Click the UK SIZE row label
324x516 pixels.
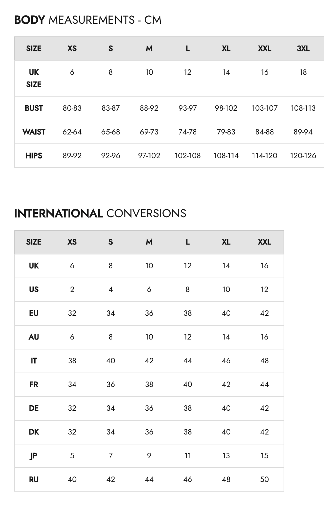[34, 78]
